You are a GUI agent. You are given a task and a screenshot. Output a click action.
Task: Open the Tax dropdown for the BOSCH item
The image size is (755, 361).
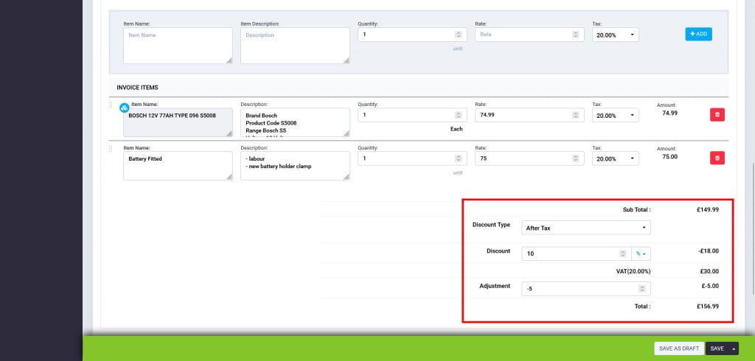click(616, 115)
